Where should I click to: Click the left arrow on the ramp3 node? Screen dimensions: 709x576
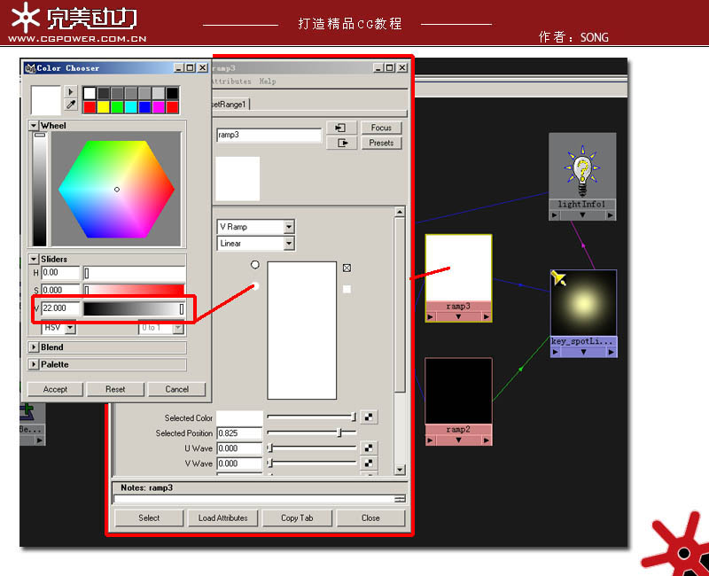pos(430,317)
